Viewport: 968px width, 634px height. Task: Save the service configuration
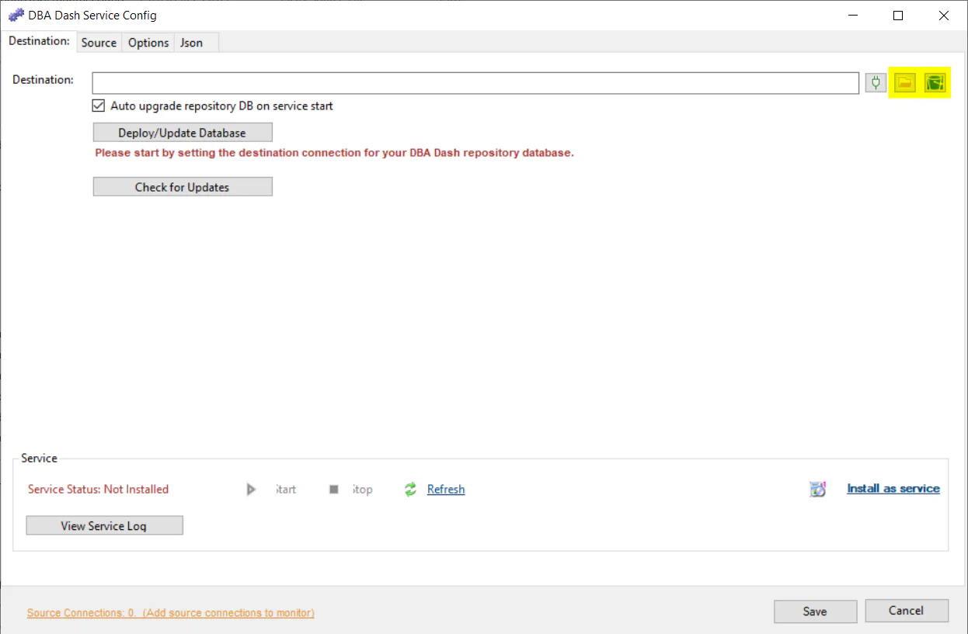coord(815,611)
